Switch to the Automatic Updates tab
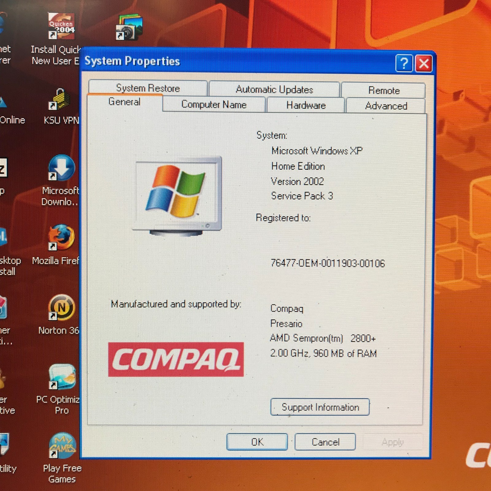The image size is (491, 491). tap(274, 89)
